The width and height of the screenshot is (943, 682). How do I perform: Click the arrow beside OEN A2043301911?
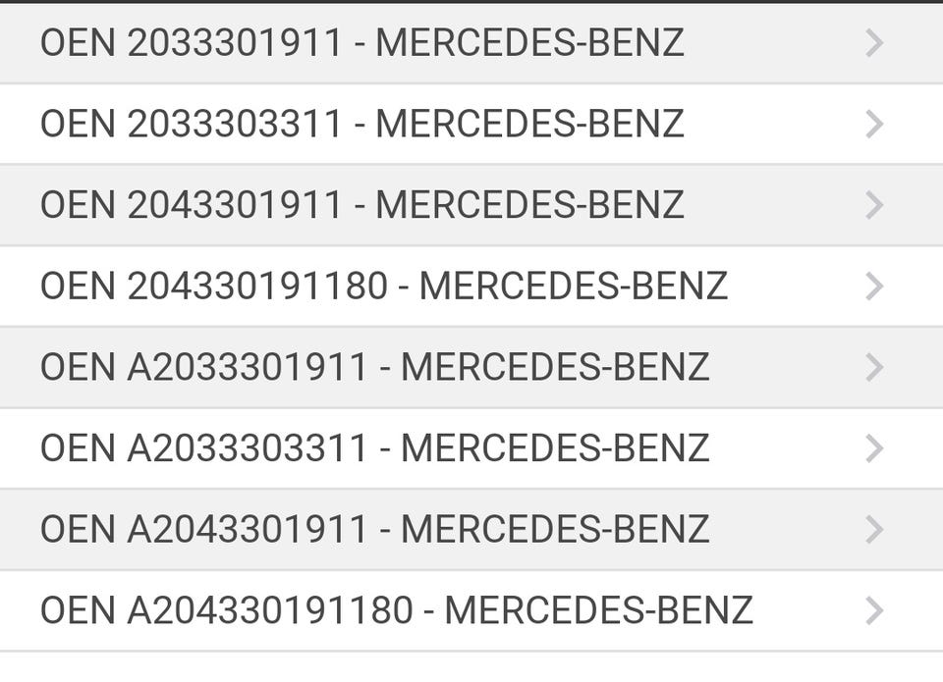pyautogui.click(x=874, y=530)
